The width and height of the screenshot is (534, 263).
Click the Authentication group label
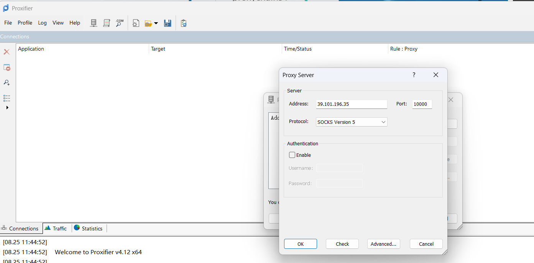click(x=302, y=143)
